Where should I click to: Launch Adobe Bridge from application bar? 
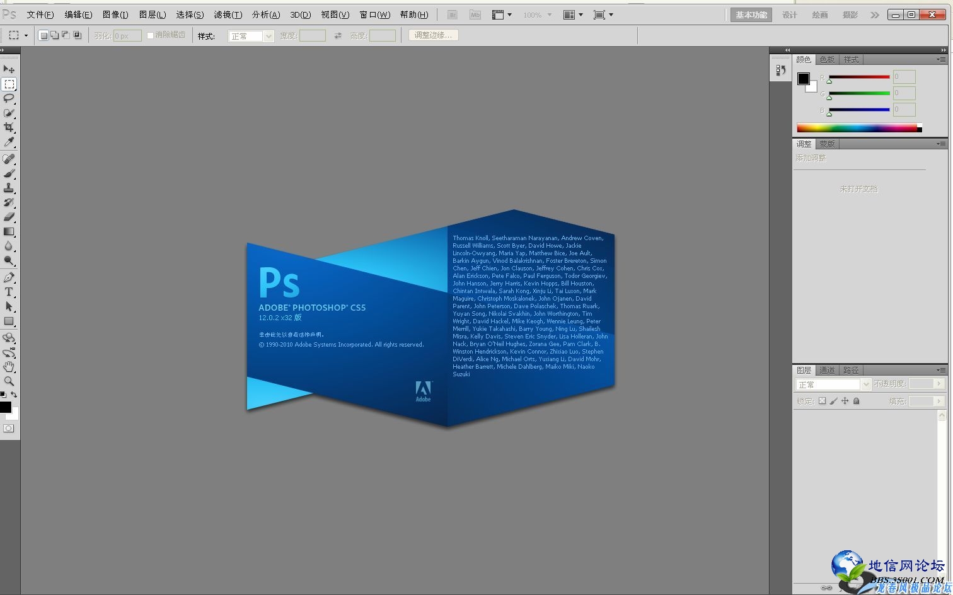point(452,14)
